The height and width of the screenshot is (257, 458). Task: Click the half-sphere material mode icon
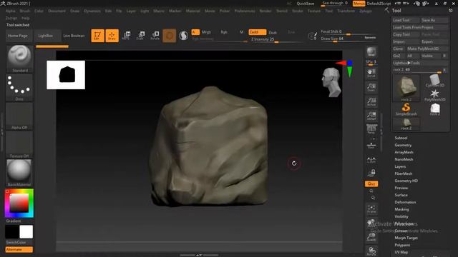tap(183, 36)
